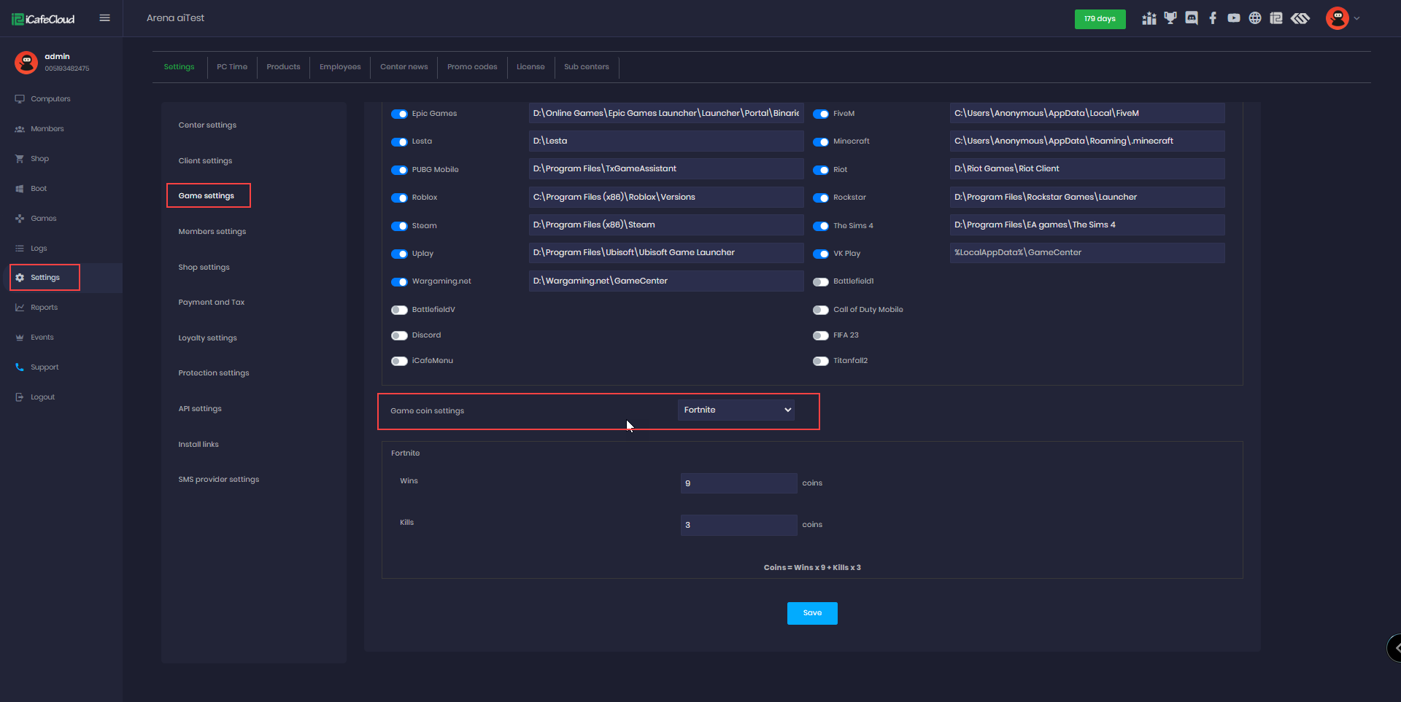
Task: Switch to the PC Time tab
Action: (232, 67)
